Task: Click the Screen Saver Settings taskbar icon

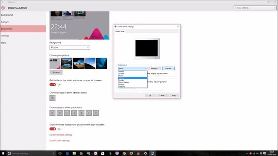Action: [x=152, y=153]
